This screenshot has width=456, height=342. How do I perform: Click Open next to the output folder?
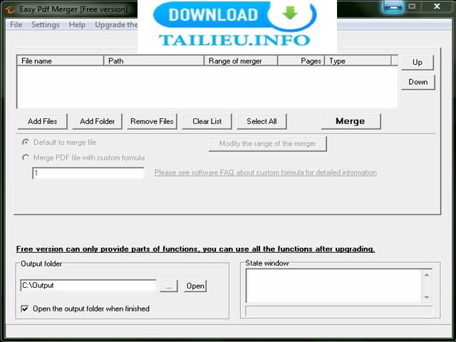(195, 286)
